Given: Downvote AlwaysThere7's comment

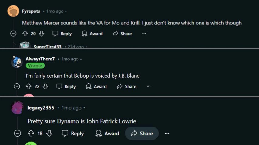Looking at the screenshot, I should coord(45,86).
